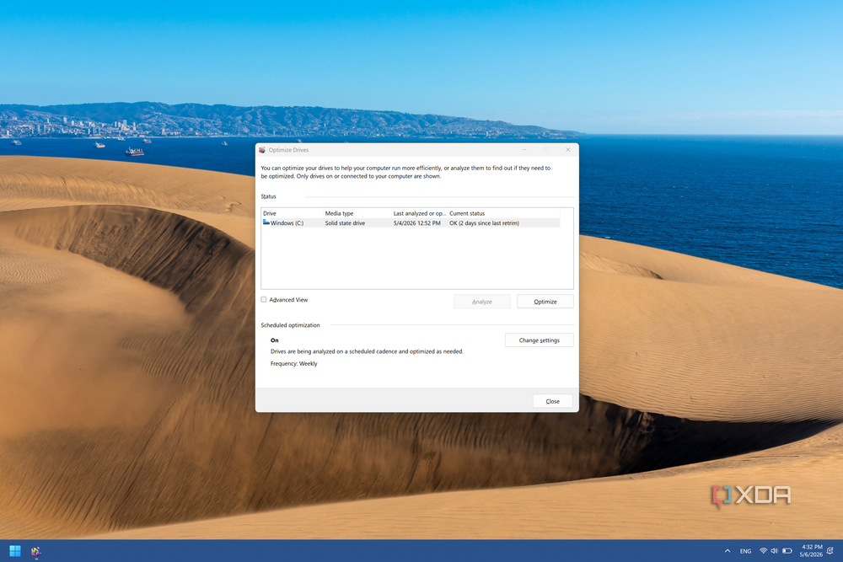Click the volume speaker icon
This screenshot has height=562, width=843.
click(x=774, y=551)
